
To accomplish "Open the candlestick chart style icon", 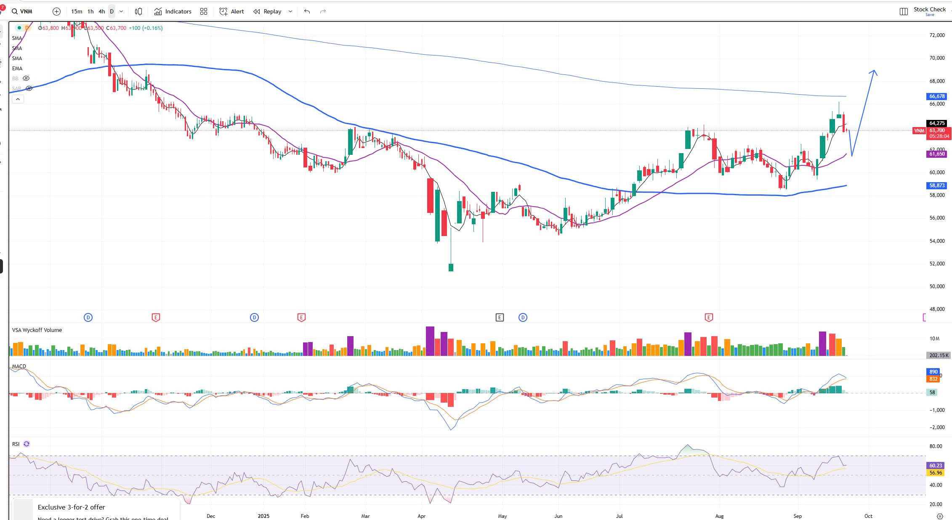I will (x=138, y=11).
